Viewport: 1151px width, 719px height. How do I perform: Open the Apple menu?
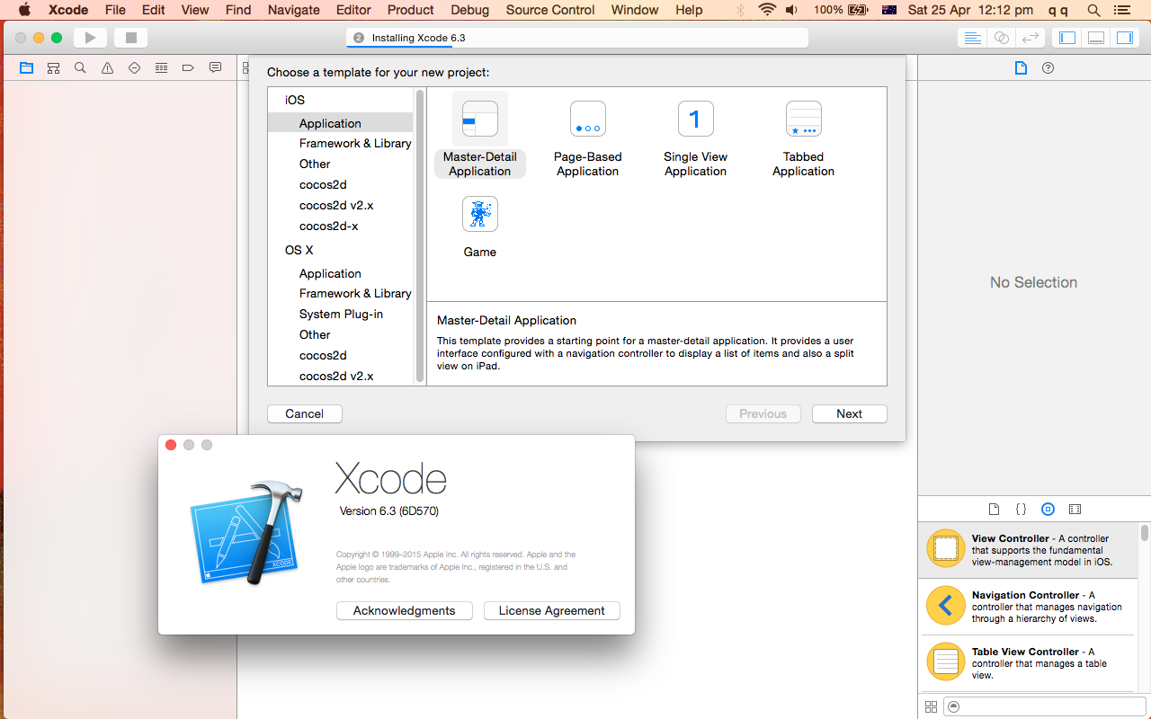(x=24, y=10)
